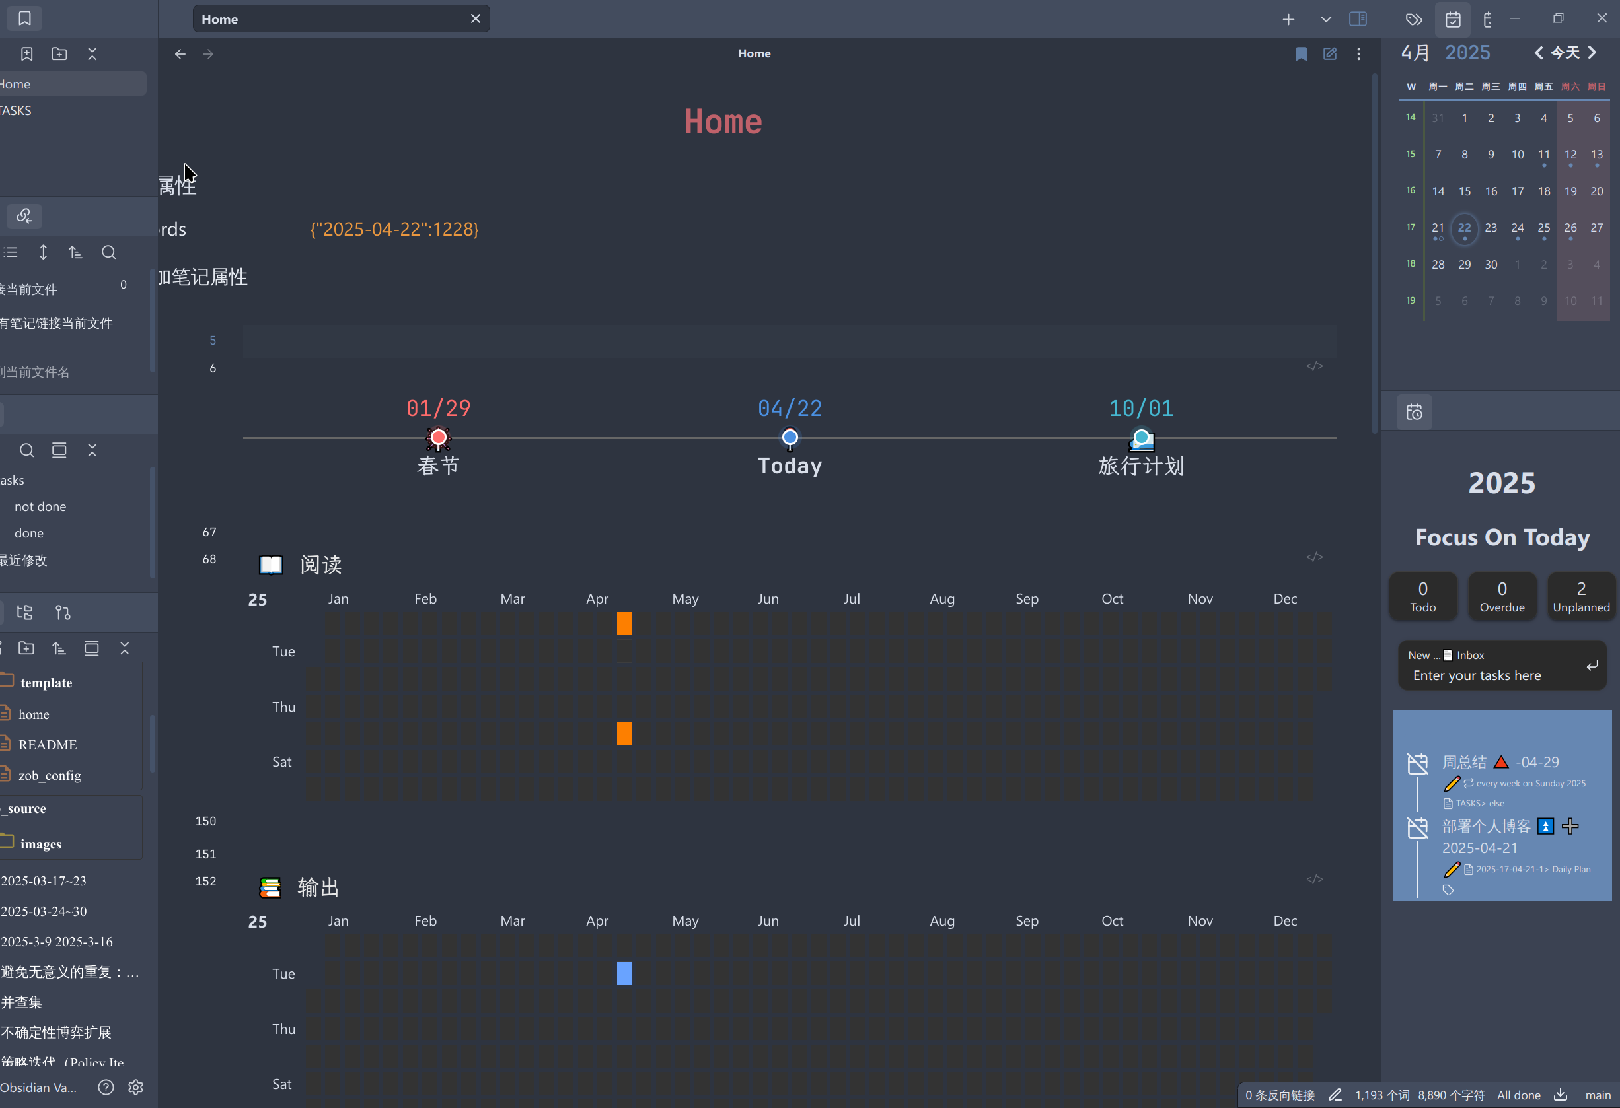Open the tags panel icon
Viewport: 1620px width, 1108px height.
(x=1414, y=20)
